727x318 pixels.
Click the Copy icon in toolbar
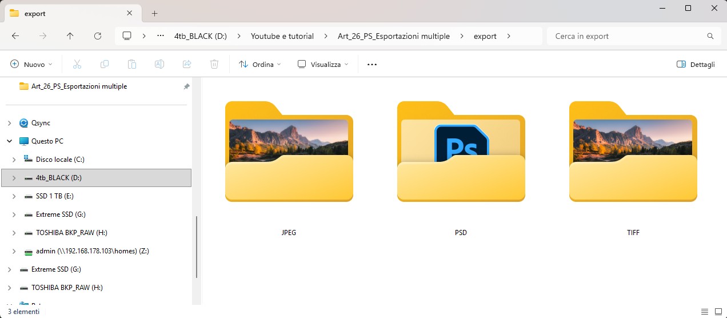pos(105,65)
